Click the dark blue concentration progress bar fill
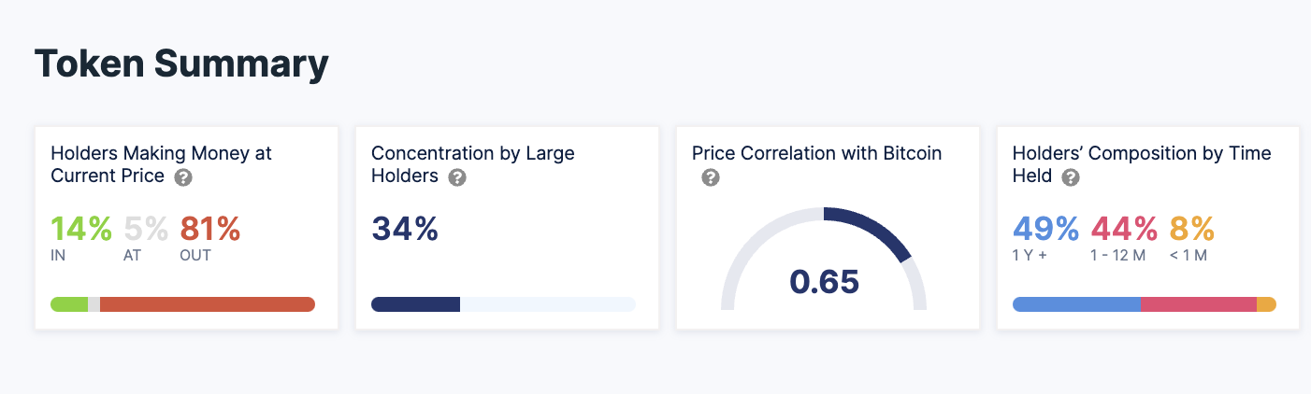The height and width of the screenshot is (394, 1311). [x=415, y=304]
